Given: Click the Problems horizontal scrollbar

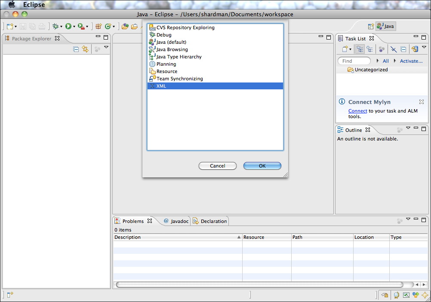Looking at the screenshot, I should (x=259, y=284).
